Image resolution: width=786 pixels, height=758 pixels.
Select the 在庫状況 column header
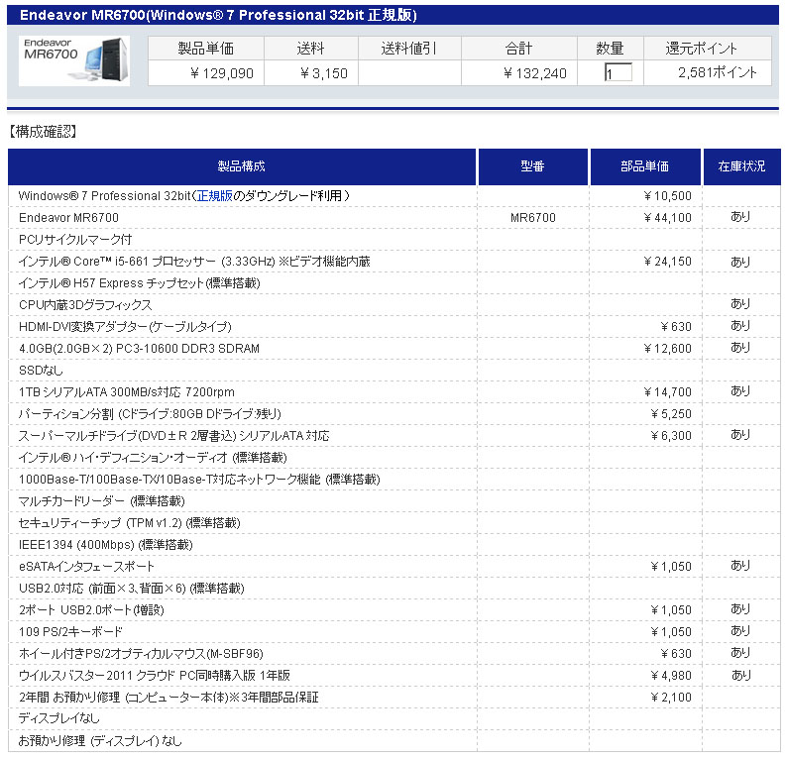741,166
